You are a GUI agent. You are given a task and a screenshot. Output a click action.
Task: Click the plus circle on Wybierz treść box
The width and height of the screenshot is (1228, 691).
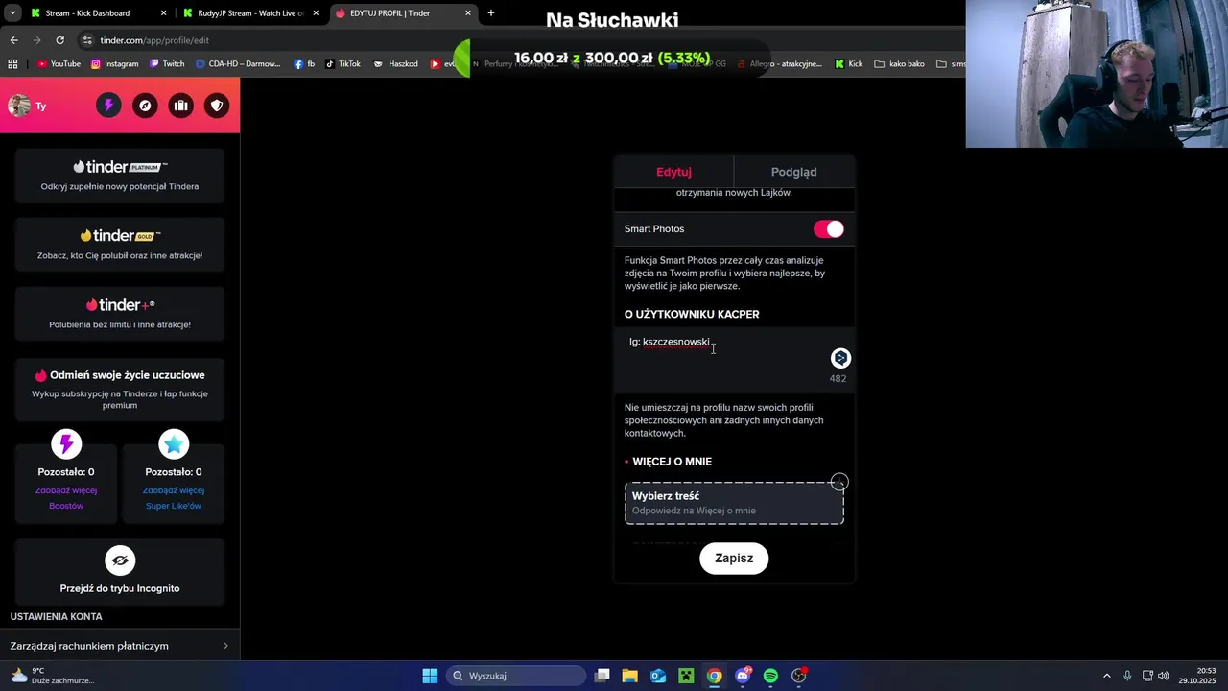(x=839, y=482)
